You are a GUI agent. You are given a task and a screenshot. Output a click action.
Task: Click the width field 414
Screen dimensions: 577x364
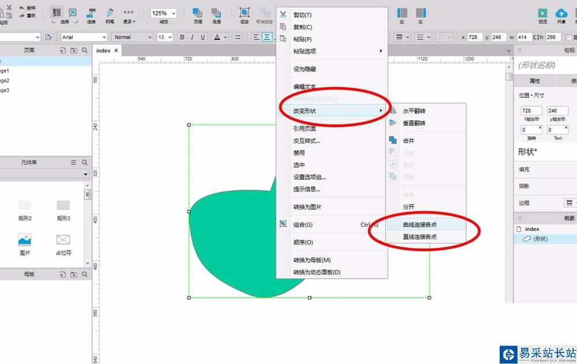tap(524, 37)
